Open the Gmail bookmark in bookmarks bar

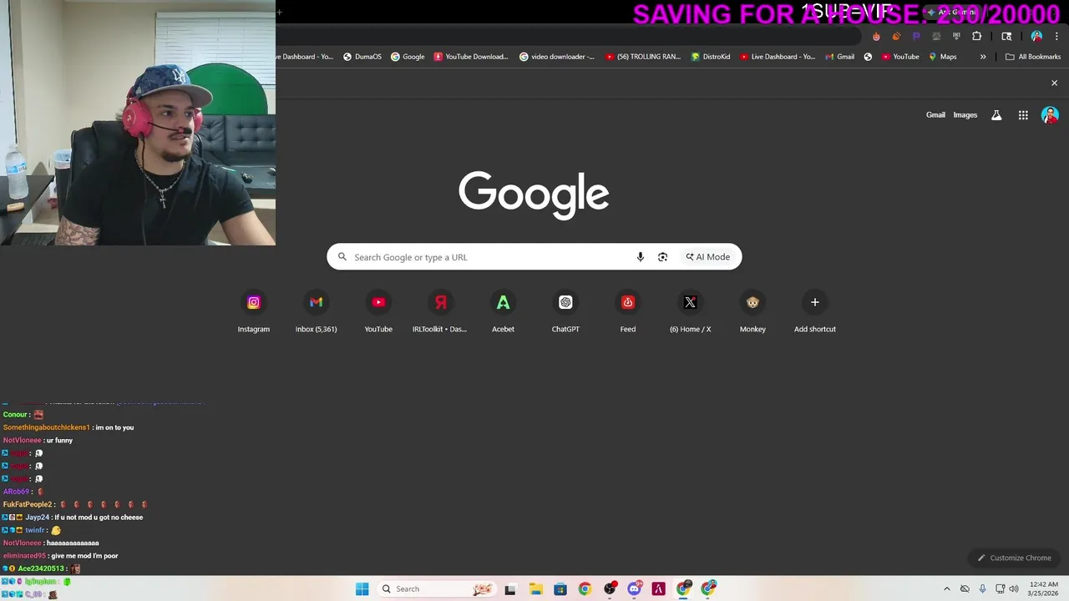point(839,57)
